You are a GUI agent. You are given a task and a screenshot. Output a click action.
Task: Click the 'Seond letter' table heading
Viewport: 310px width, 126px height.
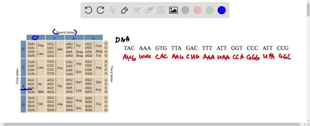tap(65, 32)
